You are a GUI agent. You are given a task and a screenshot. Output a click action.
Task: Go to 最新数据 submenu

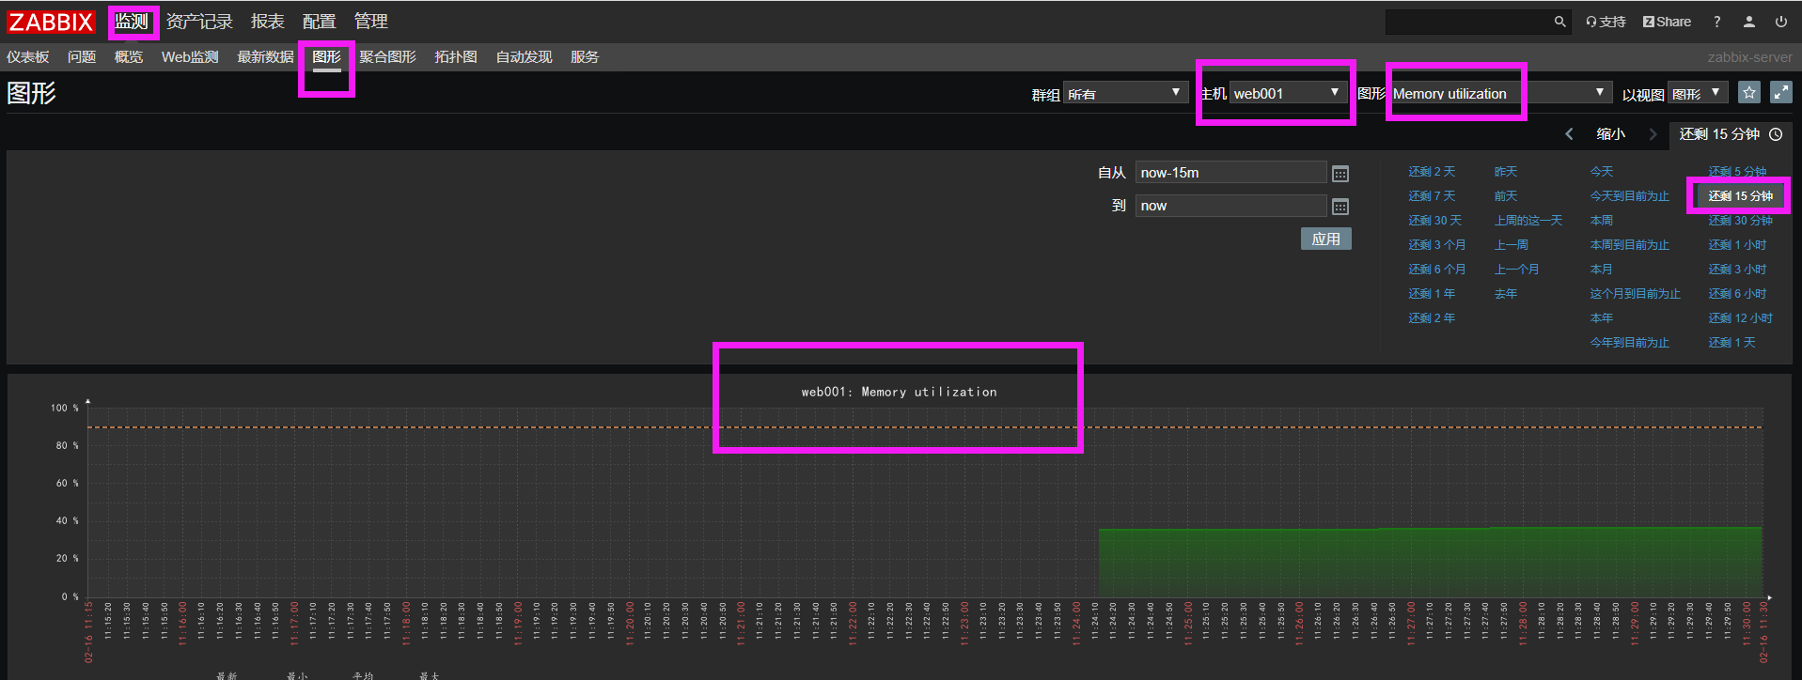[x=265, y=57]
